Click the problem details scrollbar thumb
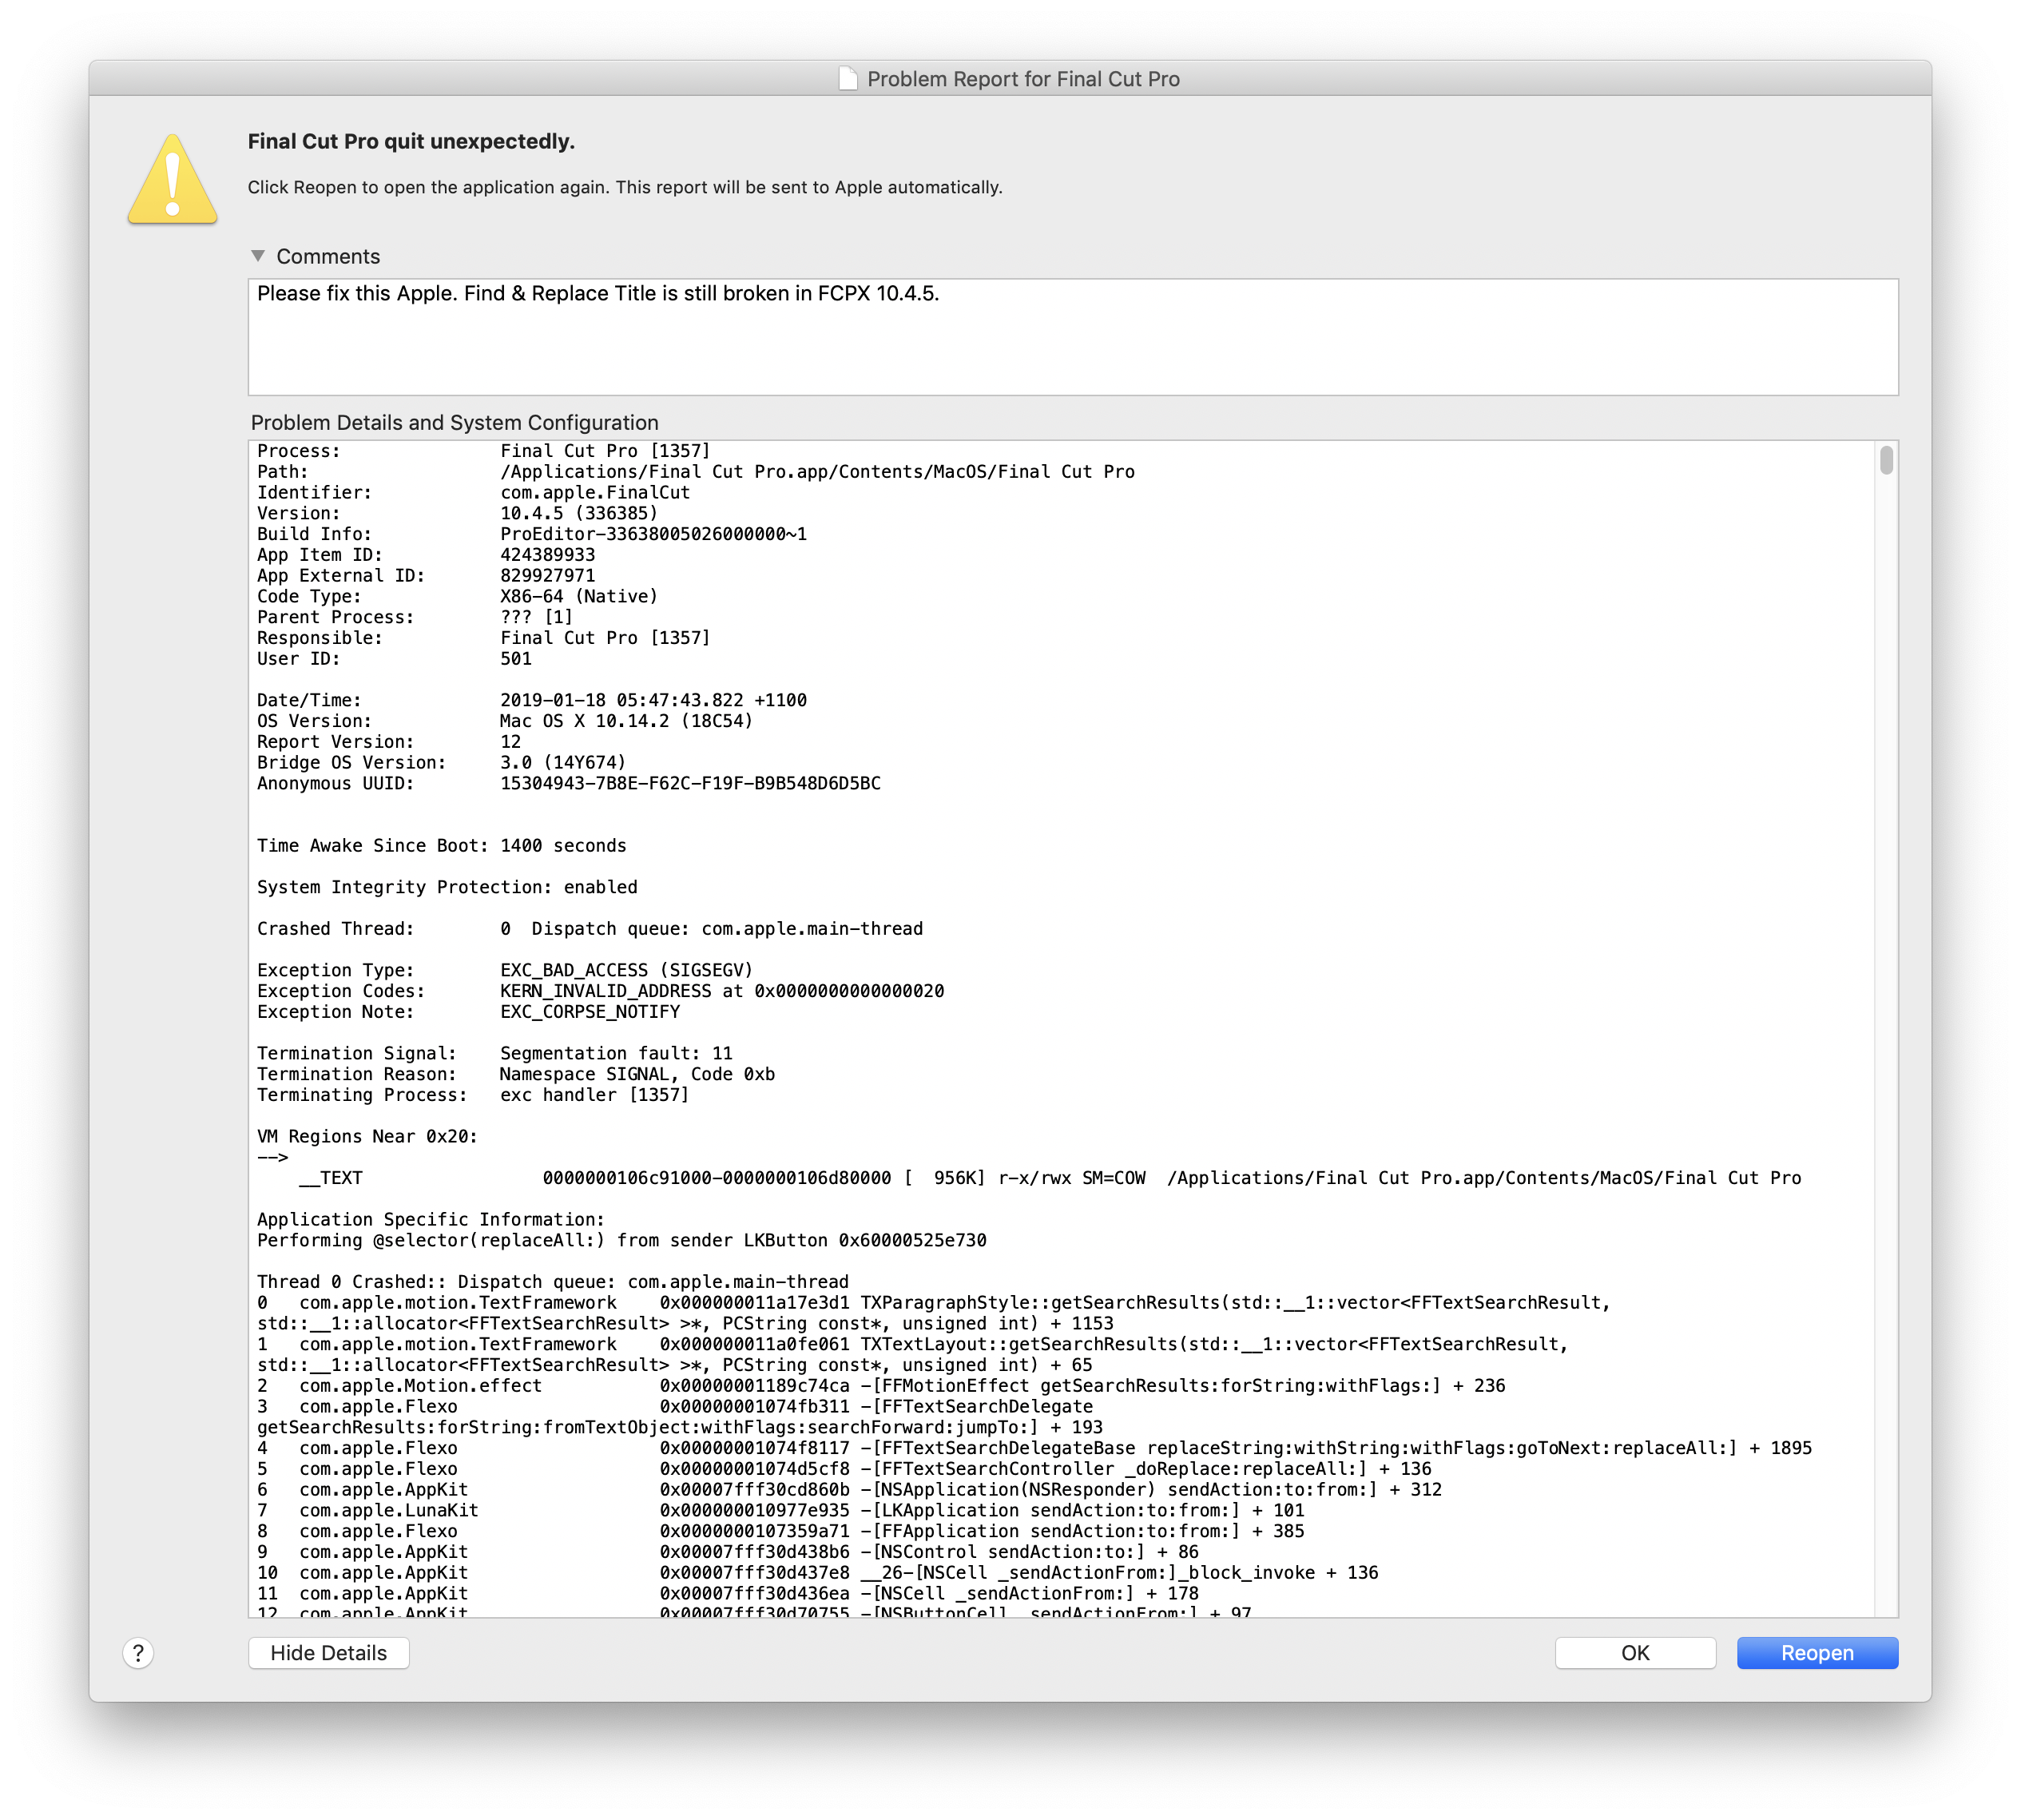 pyautogui.click(x=1886, y=460)
